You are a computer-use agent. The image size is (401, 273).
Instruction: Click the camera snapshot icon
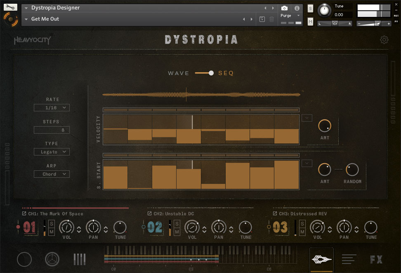point(284,8)
